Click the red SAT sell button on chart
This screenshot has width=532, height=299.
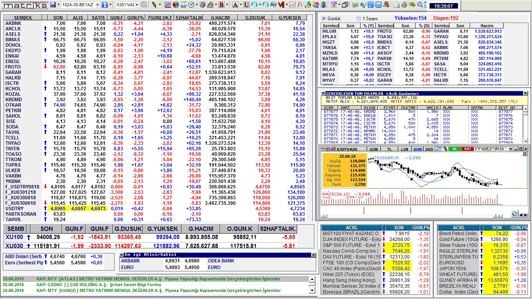pyautogui.click(x=467, y=149)
